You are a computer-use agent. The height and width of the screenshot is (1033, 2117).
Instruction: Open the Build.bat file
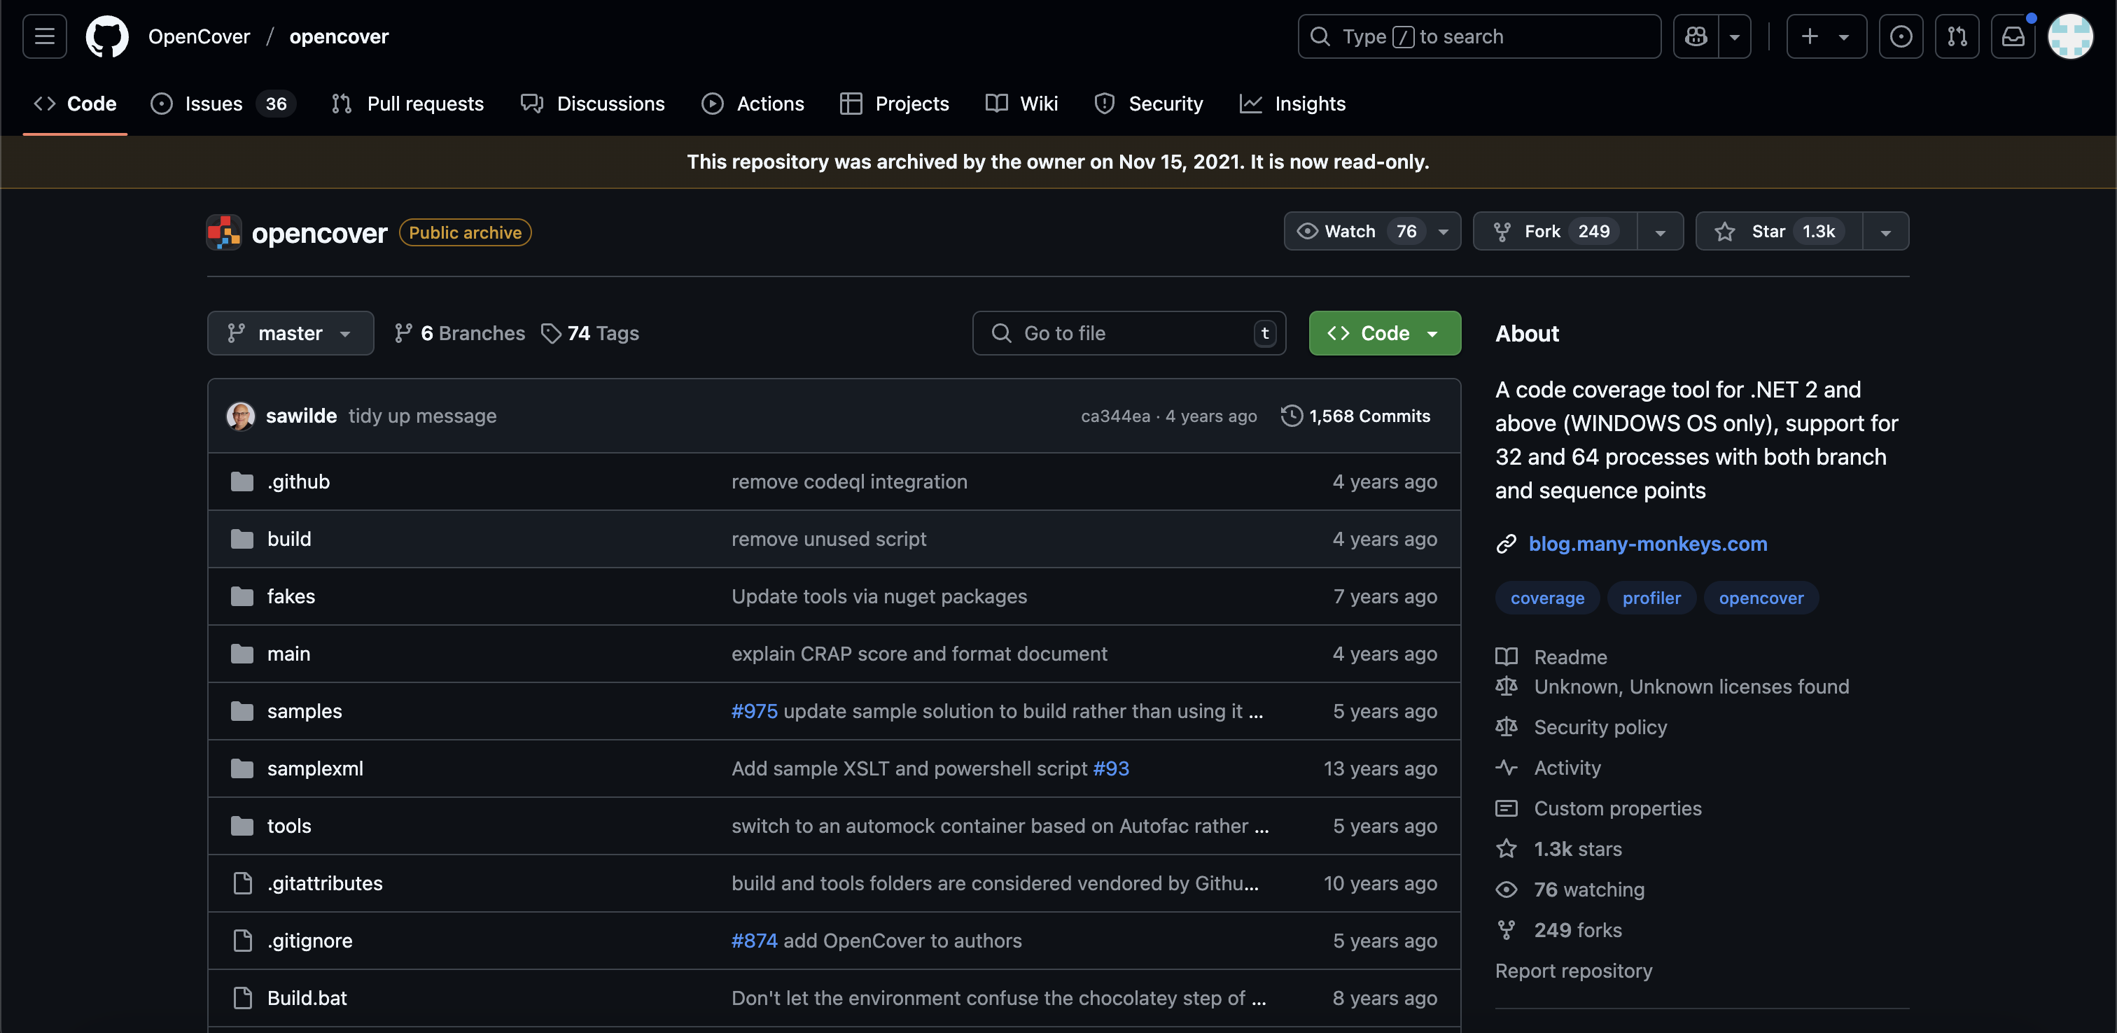point(307,999)
